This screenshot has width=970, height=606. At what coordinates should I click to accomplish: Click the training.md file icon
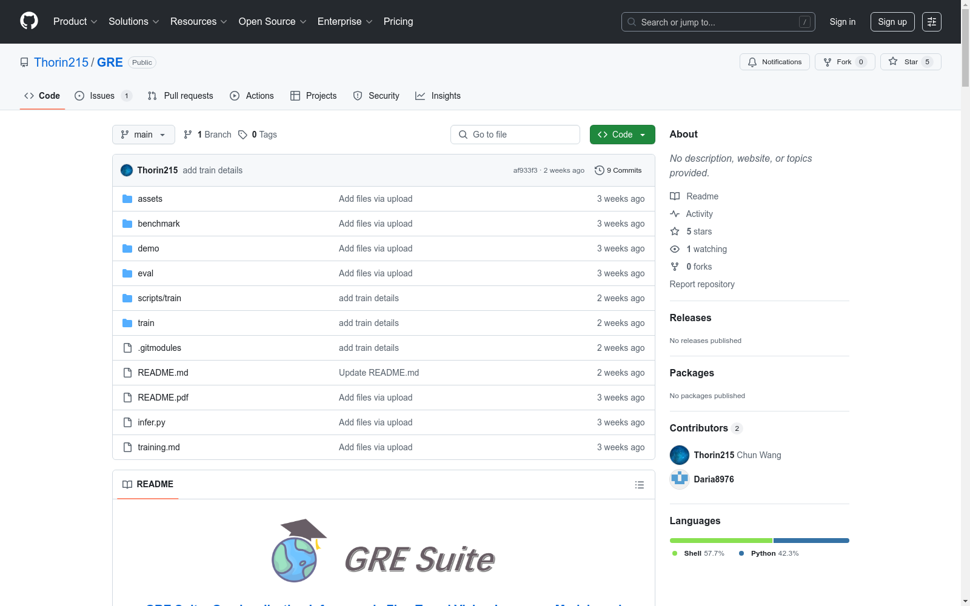point(127,447)
